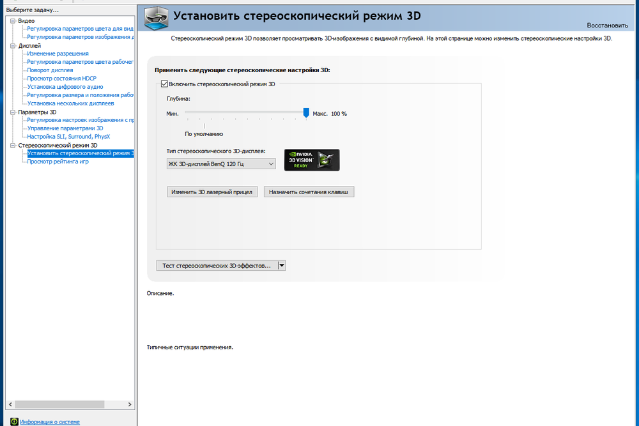Image resolution: width=639 pixels, height=426 pixels.
Task: Click the Восстановить link
Action: click(607, 26)
